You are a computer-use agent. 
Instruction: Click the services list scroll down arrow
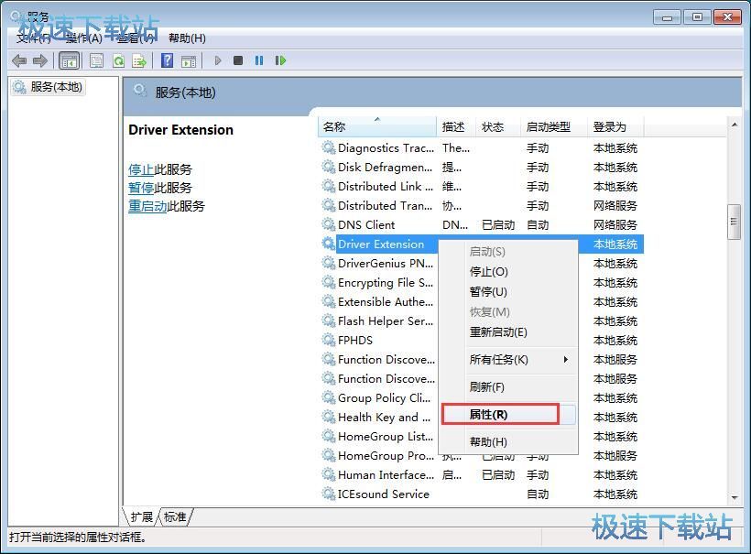pos(734,498)
